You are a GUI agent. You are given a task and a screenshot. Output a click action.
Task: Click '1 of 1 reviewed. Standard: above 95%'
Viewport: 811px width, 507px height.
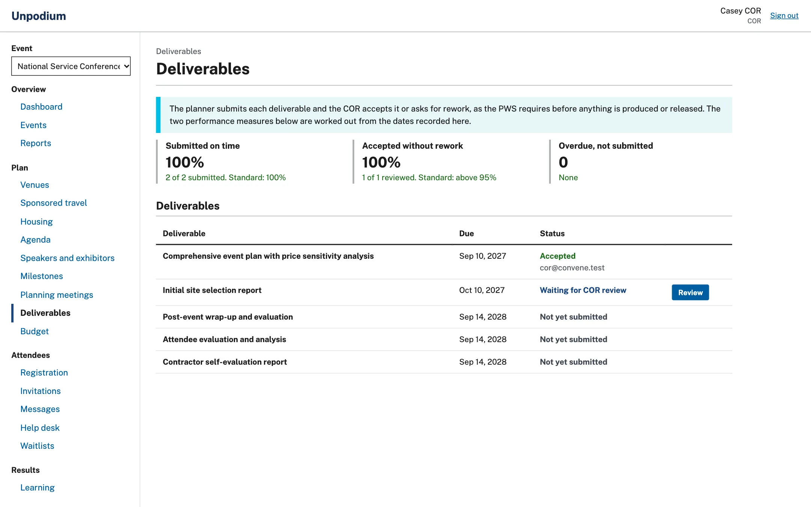[429, 177]
